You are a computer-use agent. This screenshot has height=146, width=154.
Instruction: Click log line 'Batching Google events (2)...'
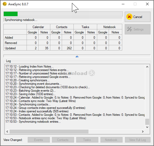[30, 91]
